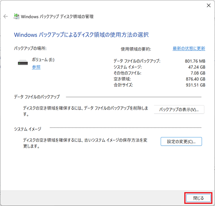Viewport: 215px width, 206px height.
Task: Go back with the left arrow icon
Action: (x=5, y=16)
